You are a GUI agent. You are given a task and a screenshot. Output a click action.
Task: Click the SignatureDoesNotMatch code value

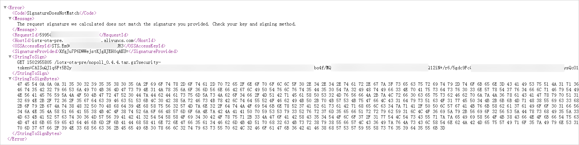coord(53,13)
